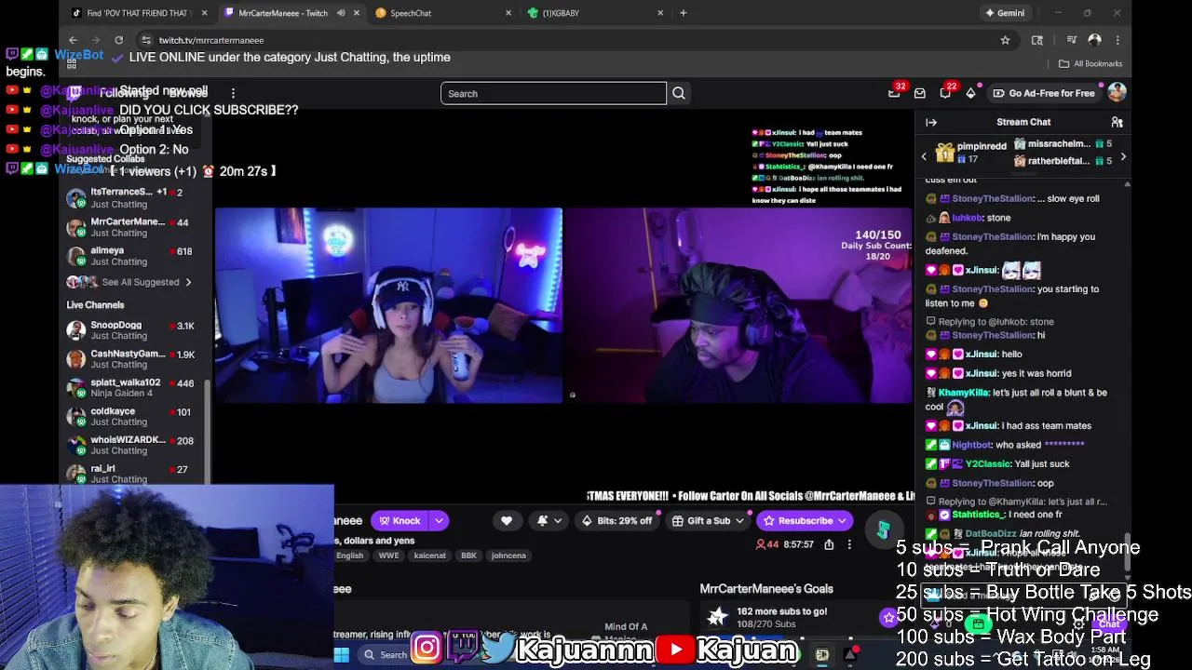Click the browser back arrow
Screen dimensions: 1192x670
coord(73,40)
